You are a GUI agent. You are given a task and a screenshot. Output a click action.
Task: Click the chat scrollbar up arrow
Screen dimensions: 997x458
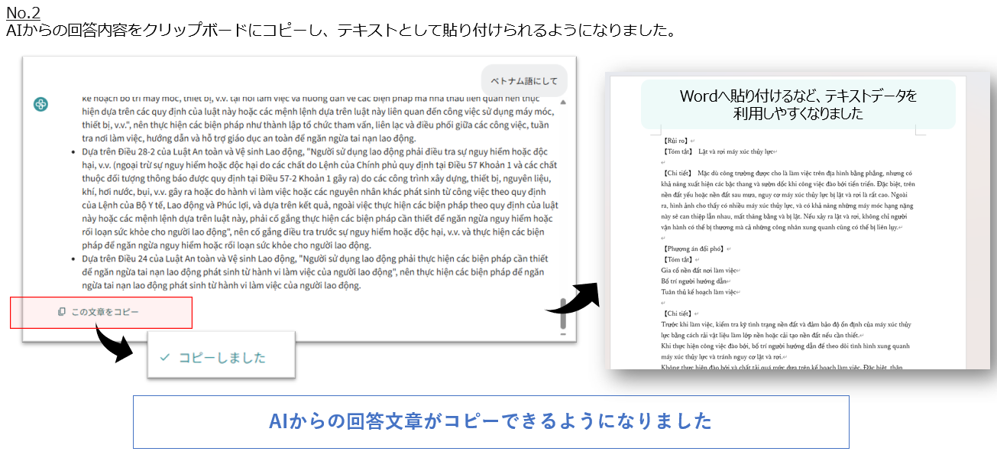[563, 102]
